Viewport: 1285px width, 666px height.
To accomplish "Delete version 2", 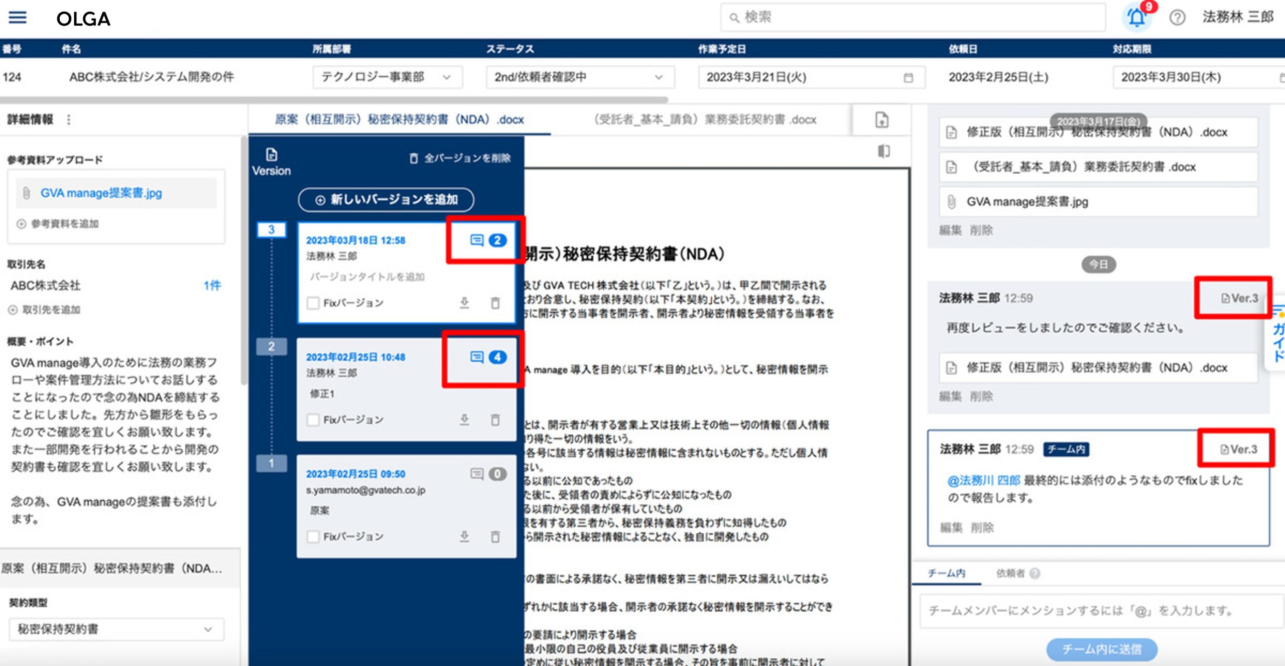I will point(495,420).
